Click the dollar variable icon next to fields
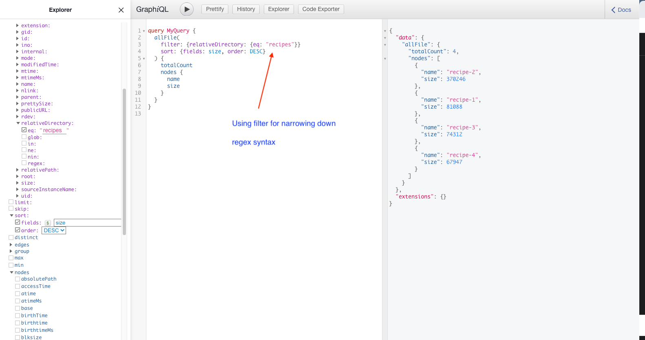This screenshot has width=645, height=340. (x=48, y=223)
